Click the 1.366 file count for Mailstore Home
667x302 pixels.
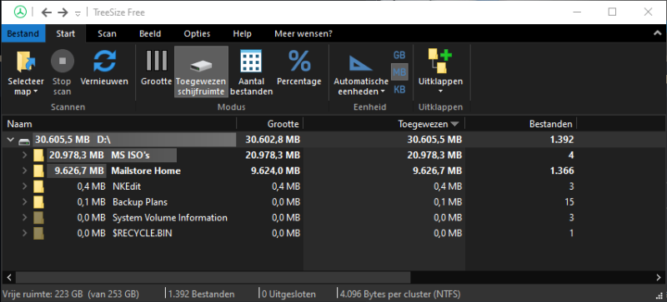(562, 171)
